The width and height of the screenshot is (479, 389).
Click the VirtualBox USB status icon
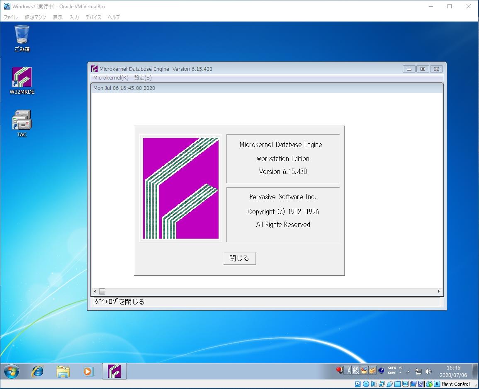389,384
